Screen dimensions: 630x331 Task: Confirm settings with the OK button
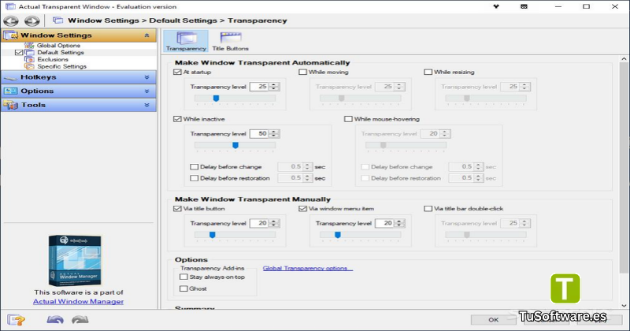pyautogui.click(x=494, y=320)
